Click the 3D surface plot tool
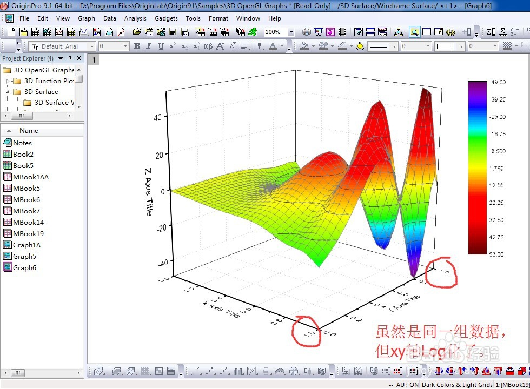 [98, 372]
